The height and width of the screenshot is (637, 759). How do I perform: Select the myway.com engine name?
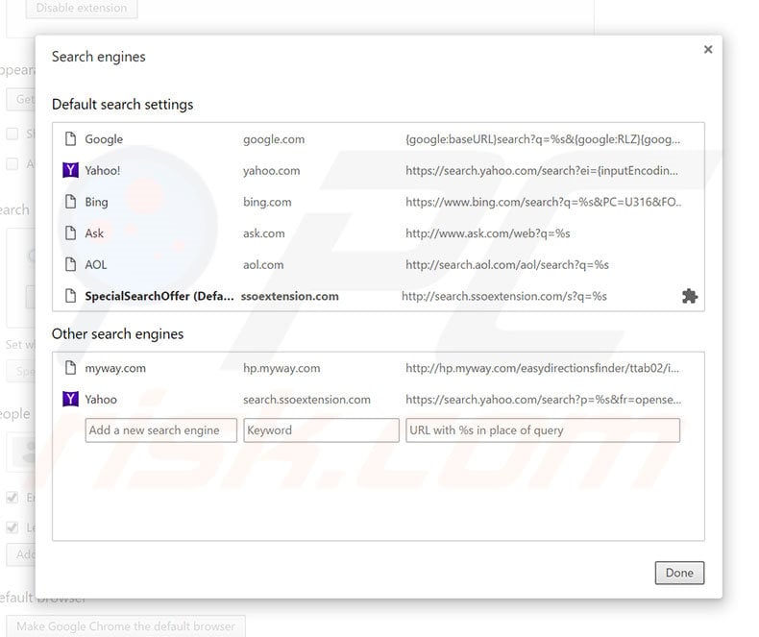click(x=115, y=368)
